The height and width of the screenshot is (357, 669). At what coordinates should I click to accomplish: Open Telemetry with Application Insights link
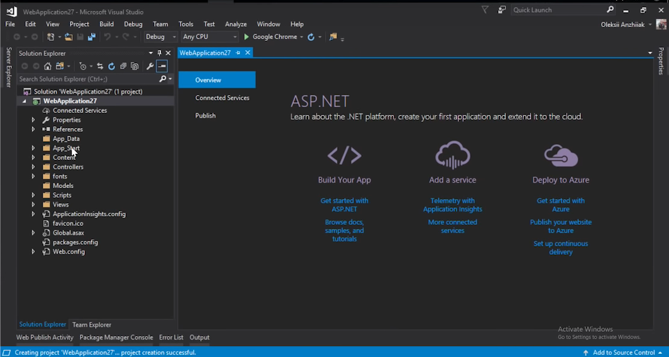452,205
